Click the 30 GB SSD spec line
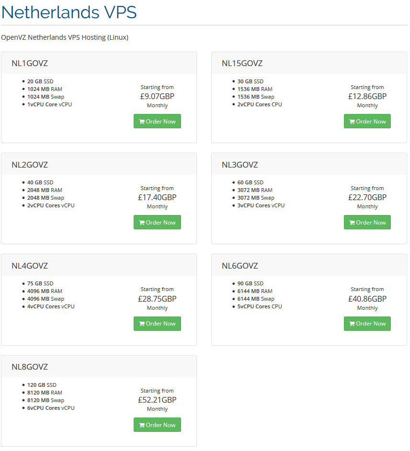 251,81
